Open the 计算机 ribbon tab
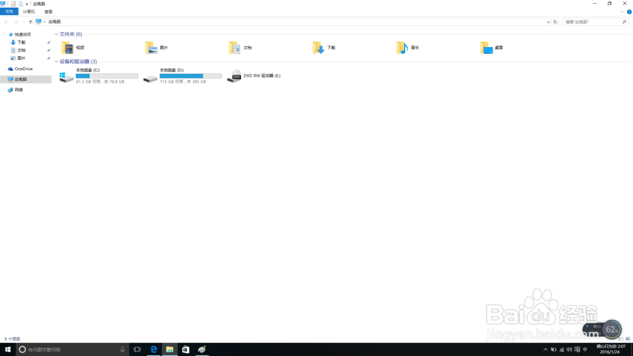The height and width of the screenshot is (356, 633). tap(29, 11)
